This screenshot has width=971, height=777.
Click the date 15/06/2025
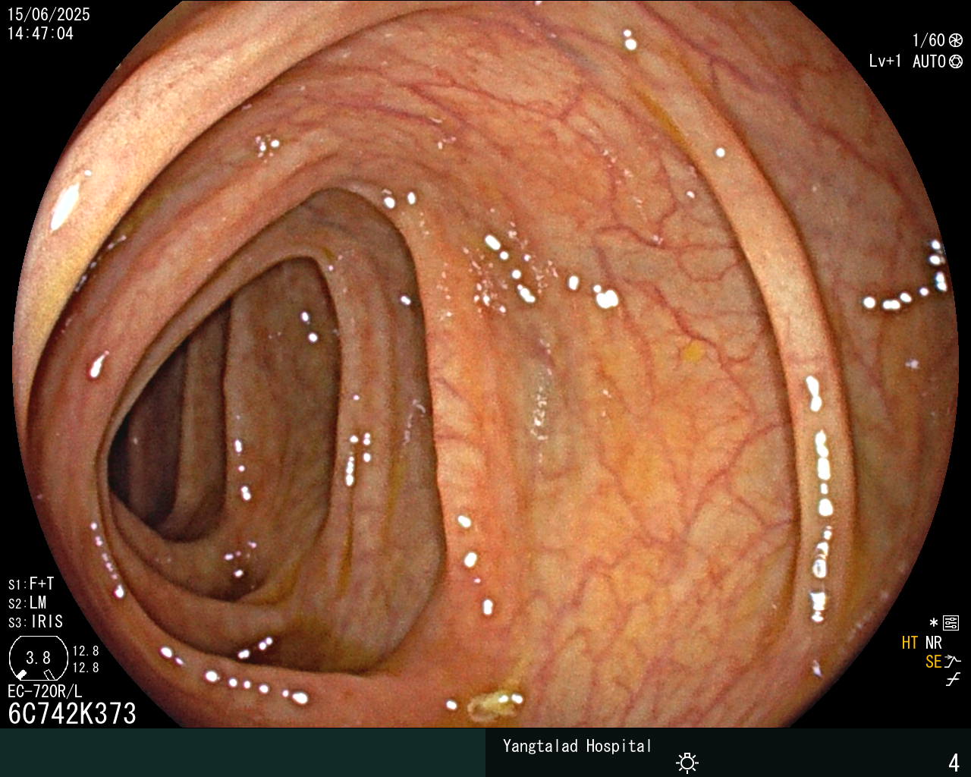pos(49,14)
